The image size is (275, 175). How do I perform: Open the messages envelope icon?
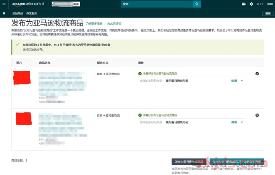(244, 4)
